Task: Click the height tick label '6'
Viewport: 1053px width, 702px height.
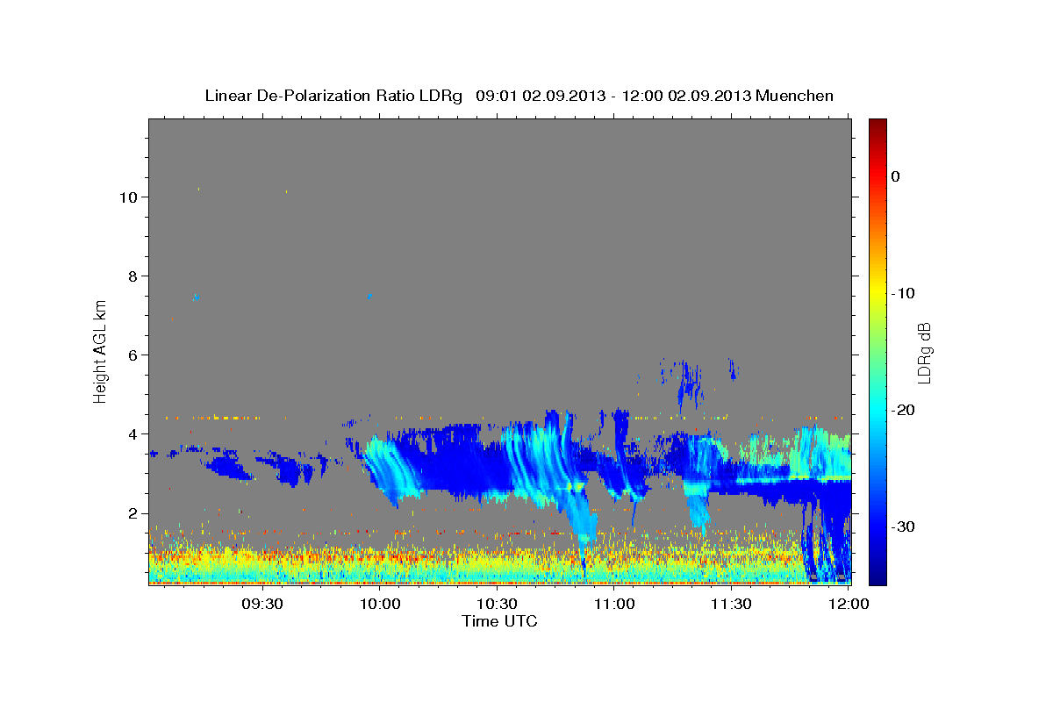Action: [x=133, y=355]
